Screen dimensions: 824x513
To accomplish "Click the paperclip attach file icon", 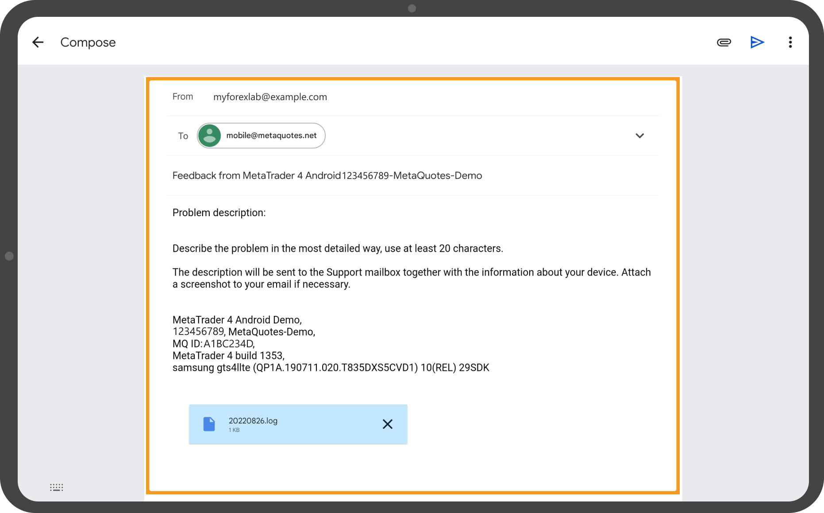I will click(x=724, y=43).
